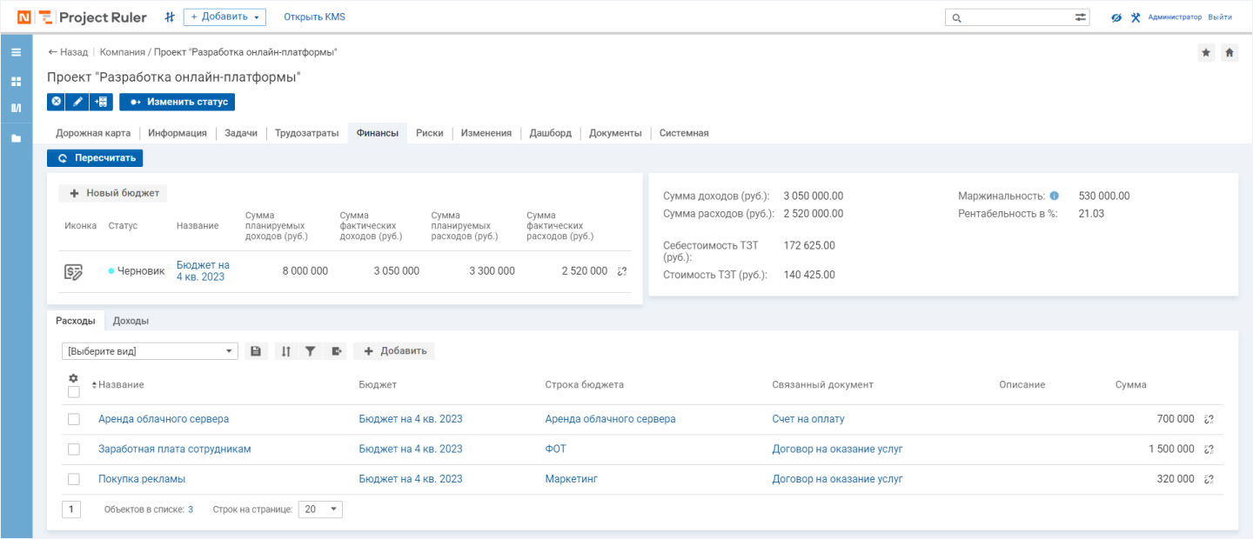Click link icon in Покупка рекламы row

point(1209,479)
